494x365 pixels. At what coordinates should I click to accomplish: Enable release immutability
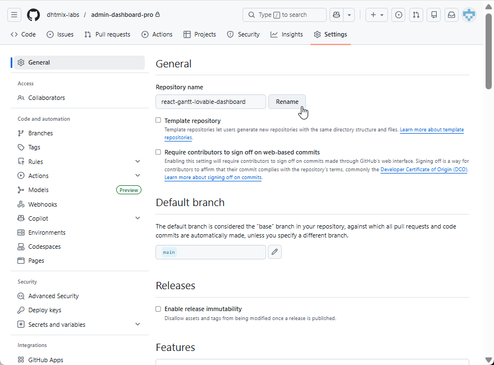pyautogui.click(x=158, y=309)
